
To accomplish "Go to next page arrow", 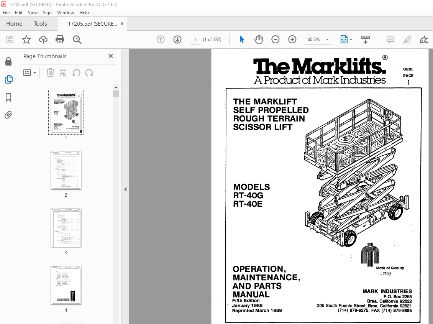I will [x=177, y=39].
